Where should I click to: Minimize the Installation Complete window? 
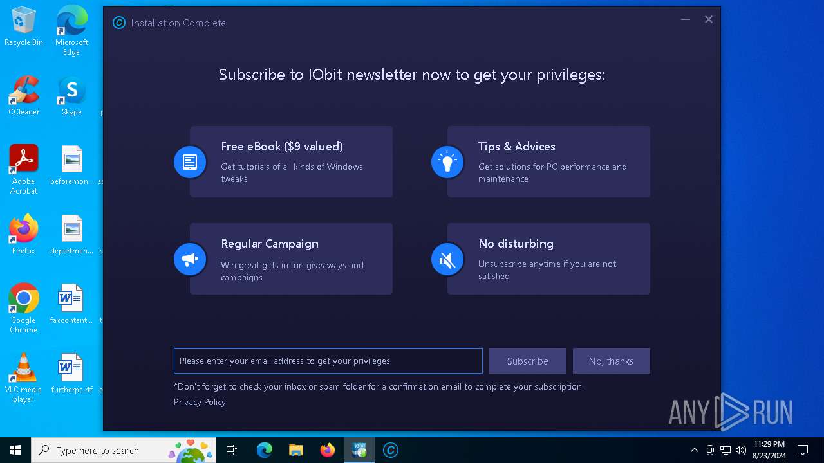coord(686,20)
